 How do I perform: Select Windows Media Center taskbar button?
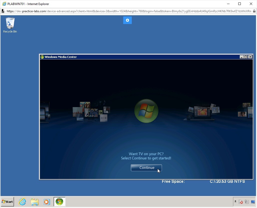click(59, 202)
